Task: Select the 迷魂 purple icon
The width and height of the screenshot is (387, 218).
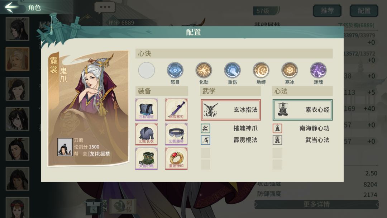Action: click(x=318, y=70)
